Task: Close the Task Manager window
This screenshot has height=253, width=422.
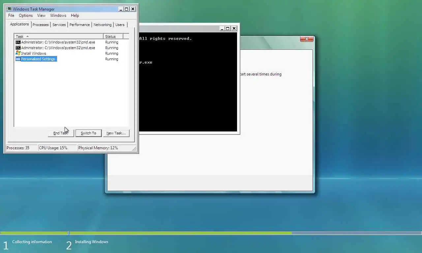Action: pyautogui.click(x=133, y=9)
